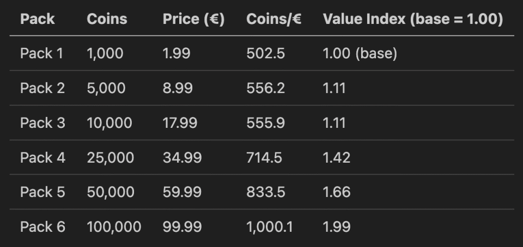
Task: Select the Pack 2 row label
Action: pos(42,88)
